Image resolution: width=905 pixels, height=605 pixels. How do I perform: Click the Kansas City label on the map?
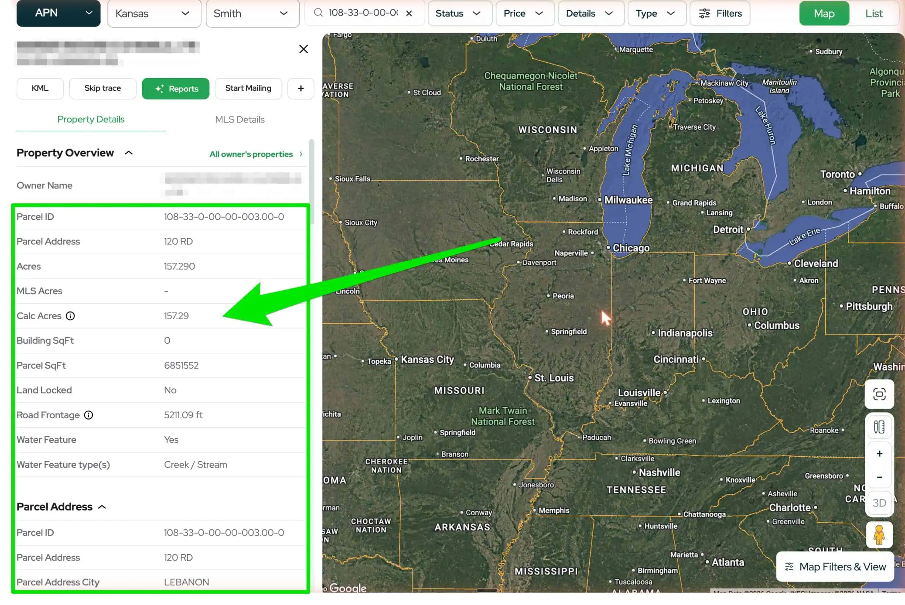click(x=427, y=360)
